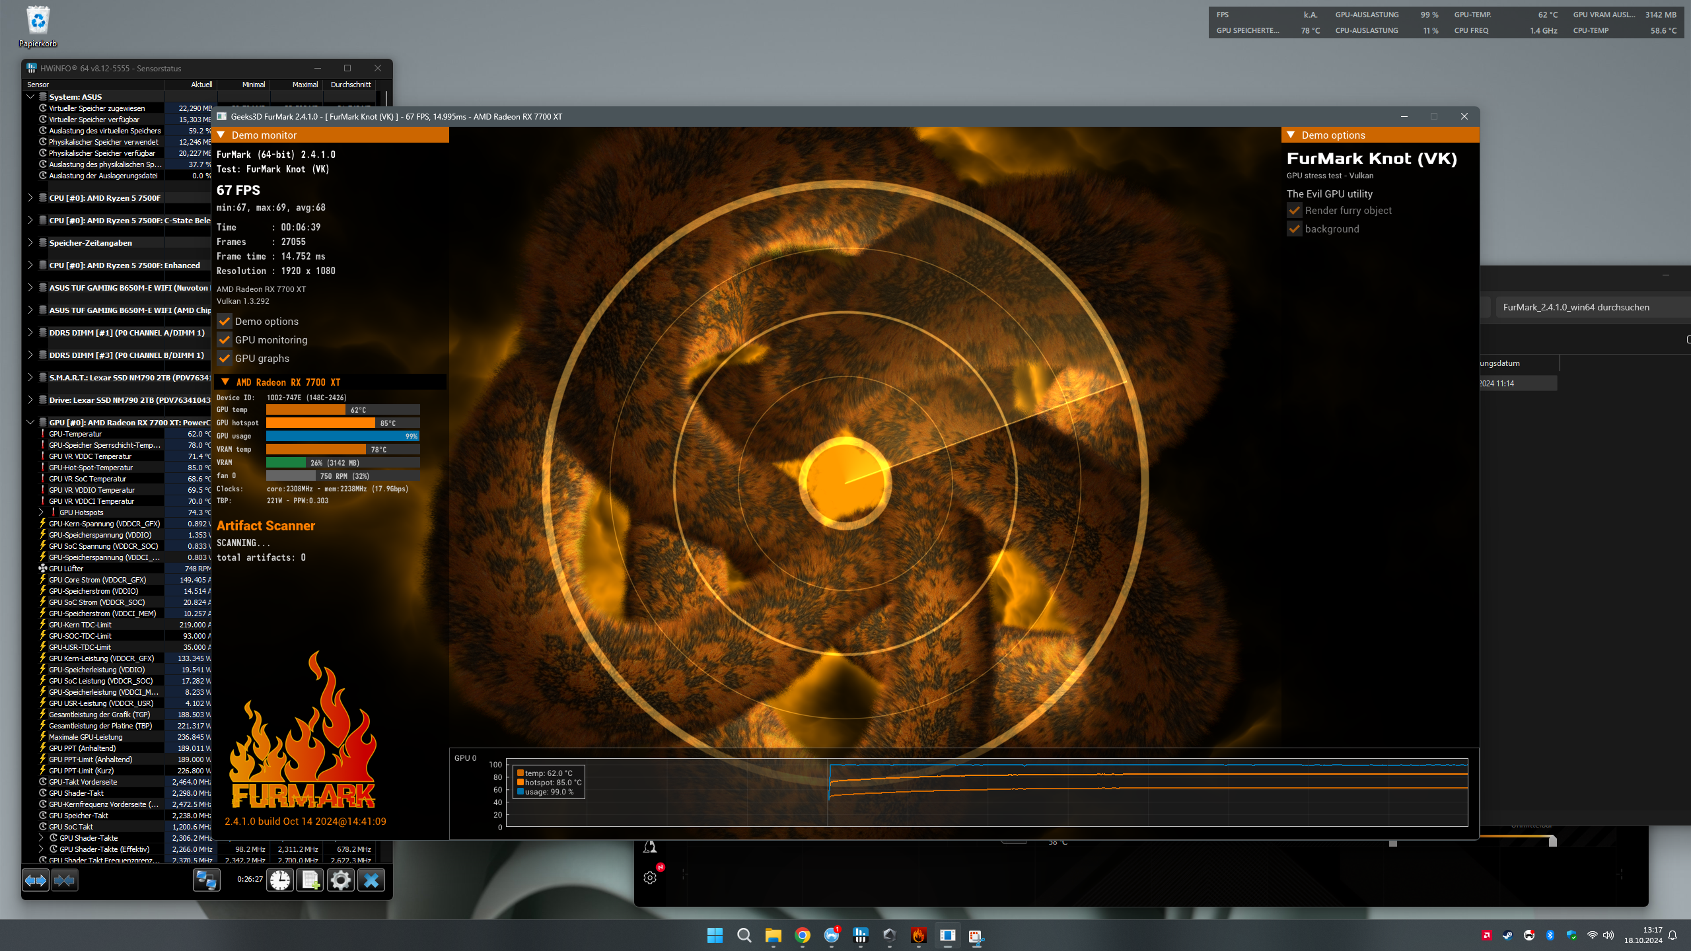1691x951 pixels.
Task: Expand the CPU [#0]: AMD Ryzen 5 7500F node
Action: pyautogui.click(x=30, y=197)
